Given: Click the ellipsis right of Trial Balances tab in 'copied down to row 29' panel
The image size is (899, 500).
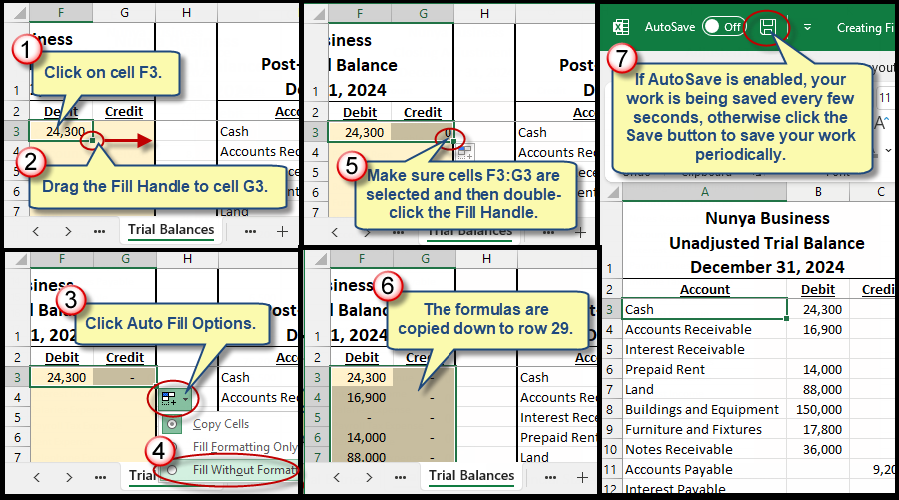Looking at the screenshot, I should (551, 477).
